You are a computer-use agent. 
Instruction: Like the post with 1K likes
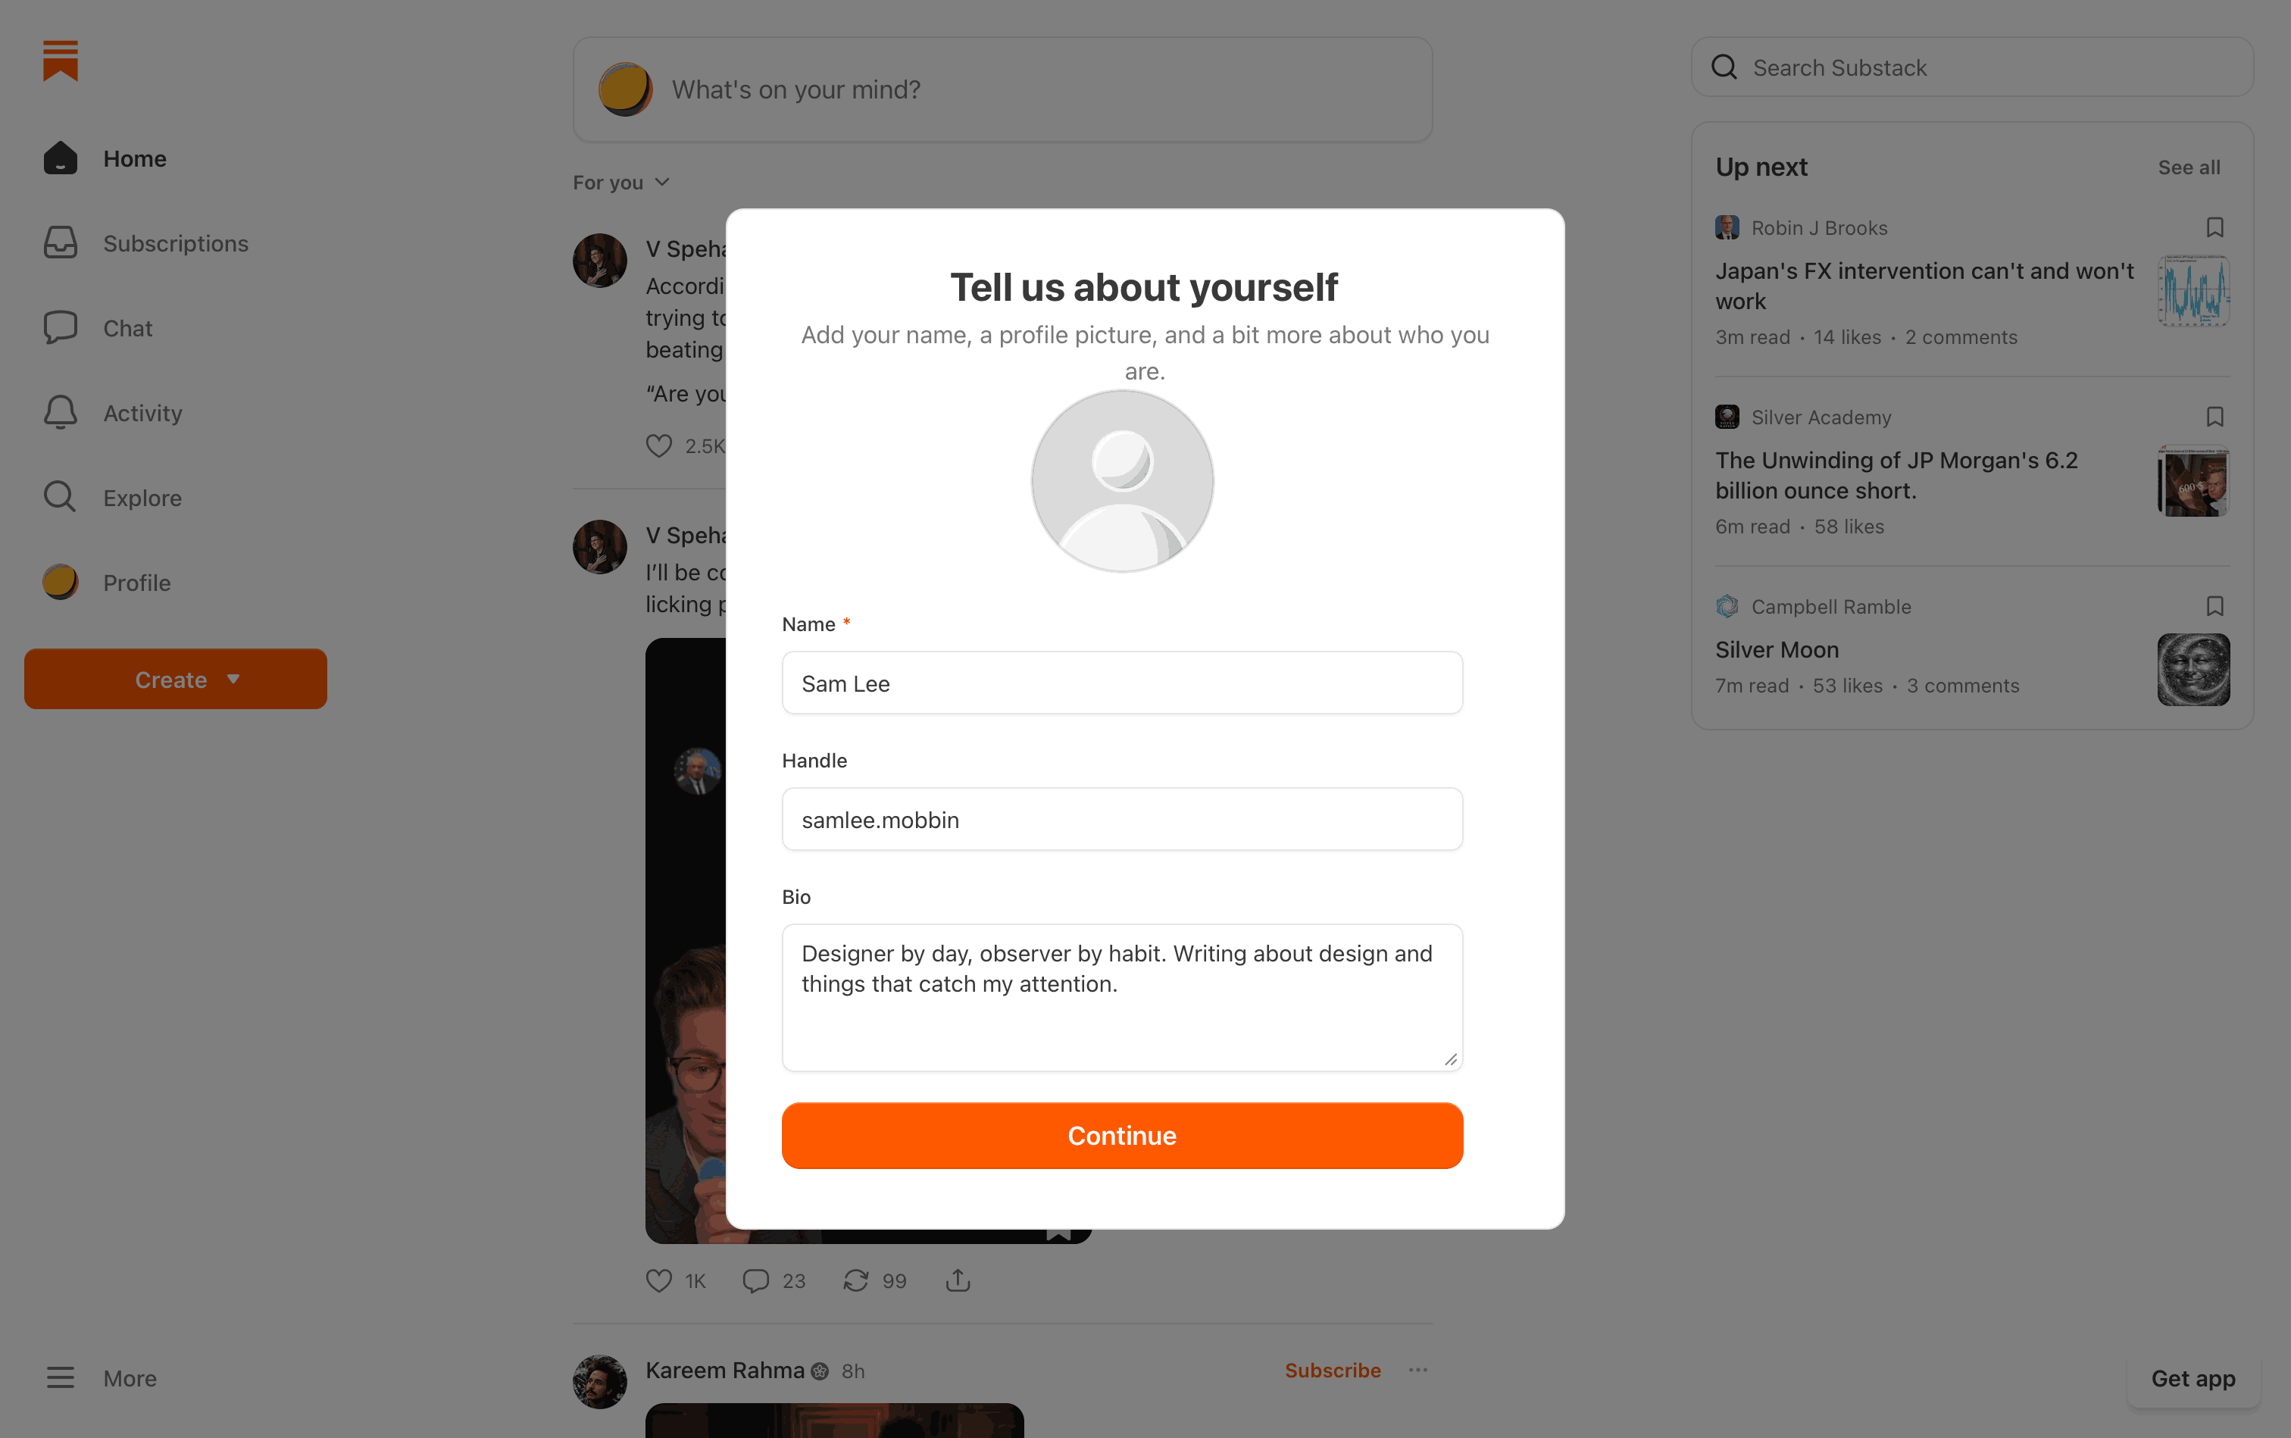[658, 1280]
